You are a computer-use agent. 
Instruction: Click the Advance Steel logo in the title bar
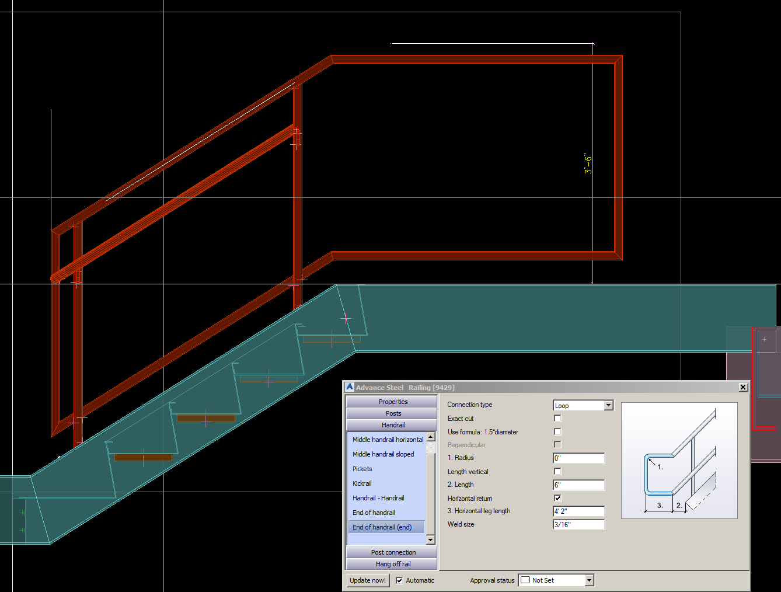(348, 387)
